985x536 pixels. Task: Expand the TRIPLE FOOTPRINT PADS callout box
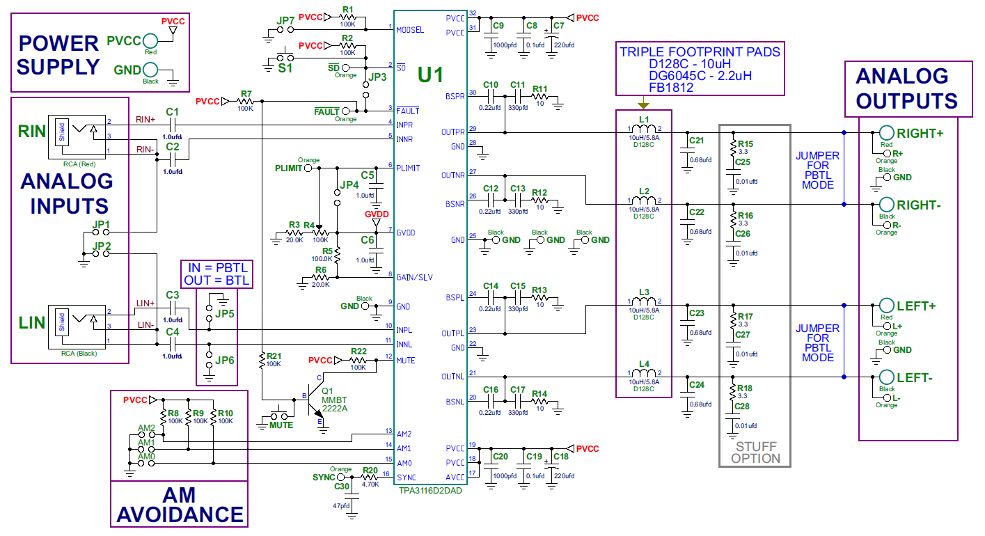point(699,68)
